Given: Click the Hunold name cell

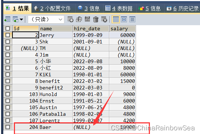Looking at the screenshot, I should click(56, 94).
